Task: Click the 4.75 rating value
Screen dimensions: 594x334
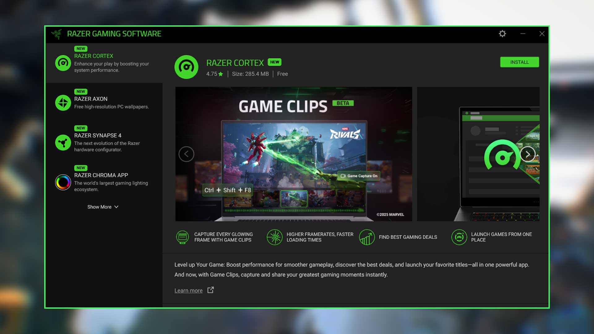Action: 212,74
